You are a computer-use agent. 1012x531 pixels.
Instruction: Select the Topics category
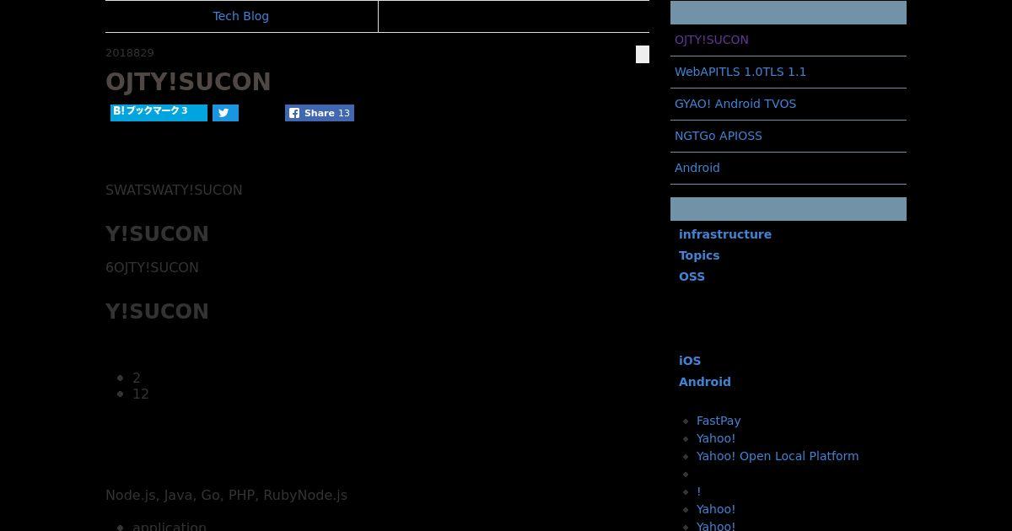click(x=699, y=255)
